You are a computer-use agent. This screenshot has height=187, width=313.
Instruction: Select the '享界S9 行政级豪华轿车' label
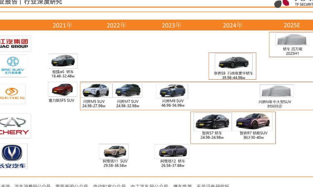pyautogui.click(x=234, y=74)
